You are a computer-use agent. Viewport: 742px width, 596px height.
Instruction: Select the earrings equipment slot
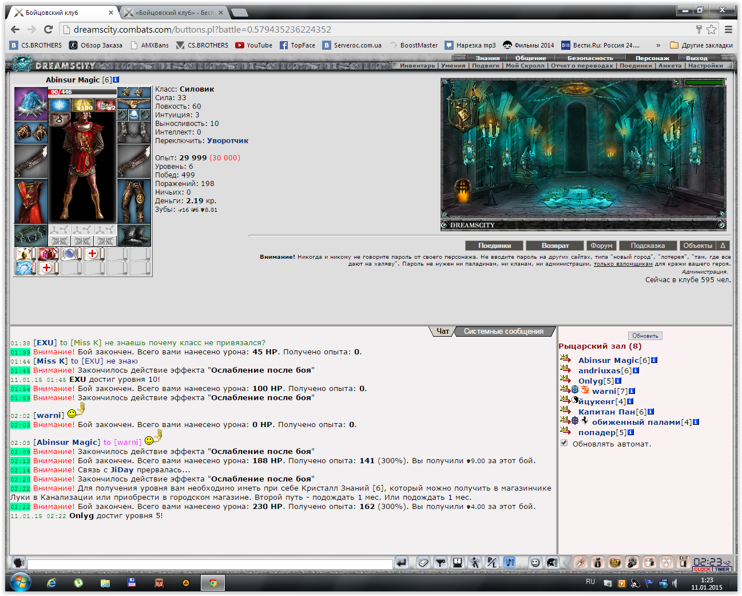click(134, 92)
